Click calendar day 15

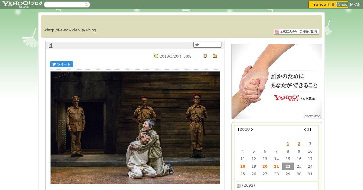288,159
